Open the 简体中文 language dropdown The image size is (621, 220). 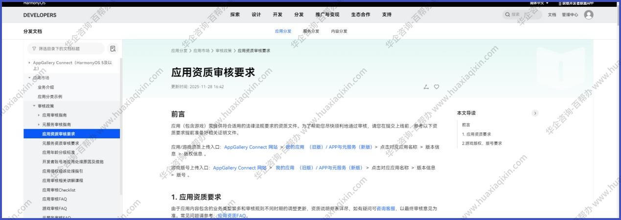[540, 3]
